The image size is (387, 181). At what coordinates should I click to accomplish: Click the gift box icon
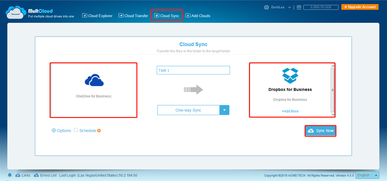299,7
